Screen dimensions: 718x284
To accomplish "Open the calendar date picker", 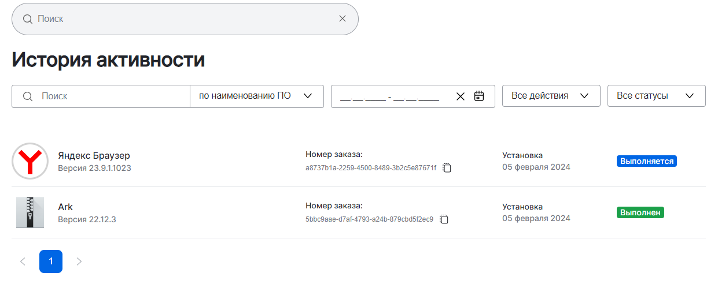I will (x=479, y=96).
